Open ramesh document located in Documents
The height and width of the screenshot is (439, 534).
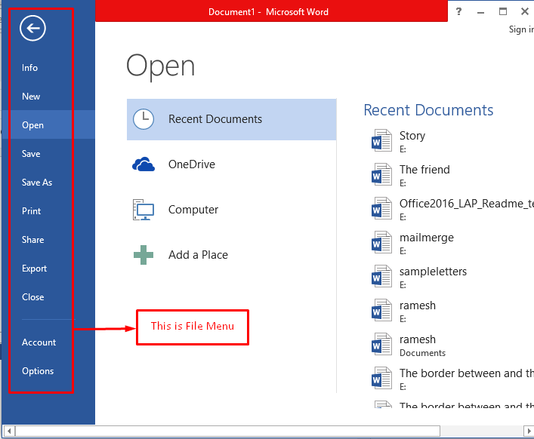418,339
